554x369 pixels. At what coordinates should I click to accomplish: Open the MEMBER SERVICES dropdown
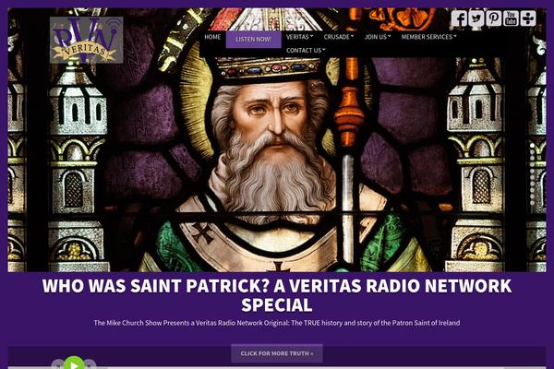pos(429,37)
